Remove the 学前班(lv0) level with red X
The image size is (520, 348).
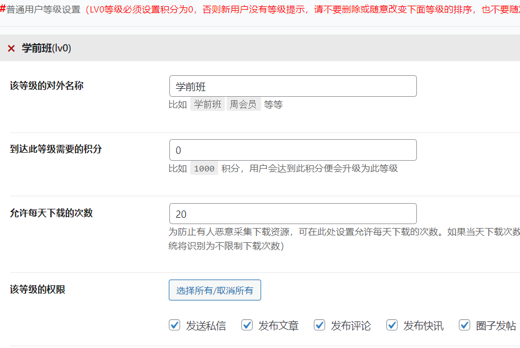pos(11,49)
